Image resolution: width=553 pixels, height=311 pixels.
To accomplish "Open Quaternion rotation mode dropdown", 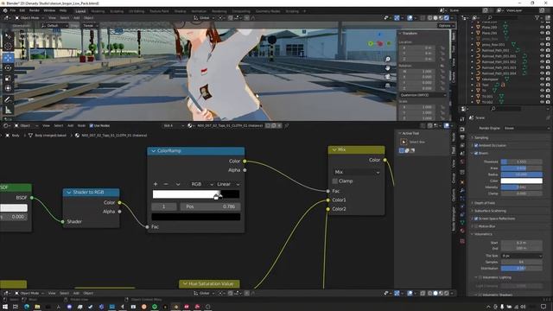I will [423, 95].
